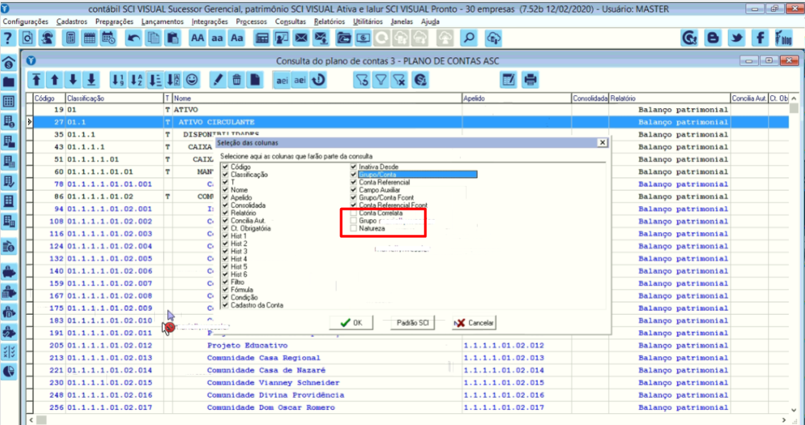
Task: Close the Seleção das colunas dialog
Action: [x=601, y=142]
